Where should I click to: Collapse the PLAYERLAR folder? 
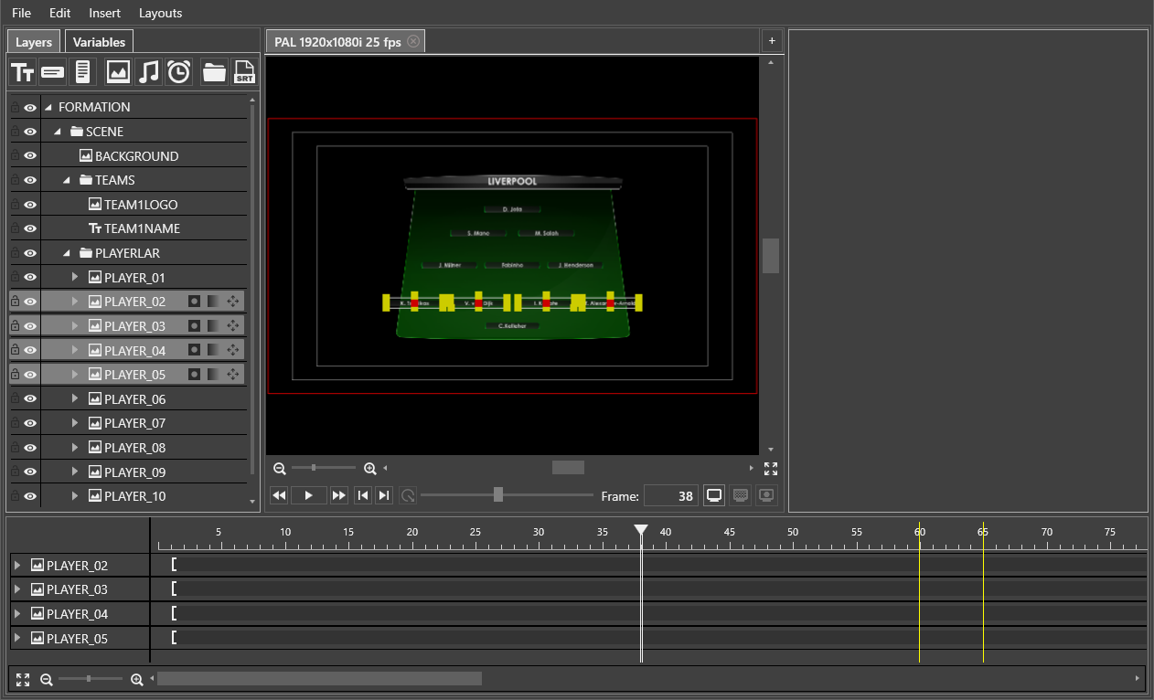67,253
